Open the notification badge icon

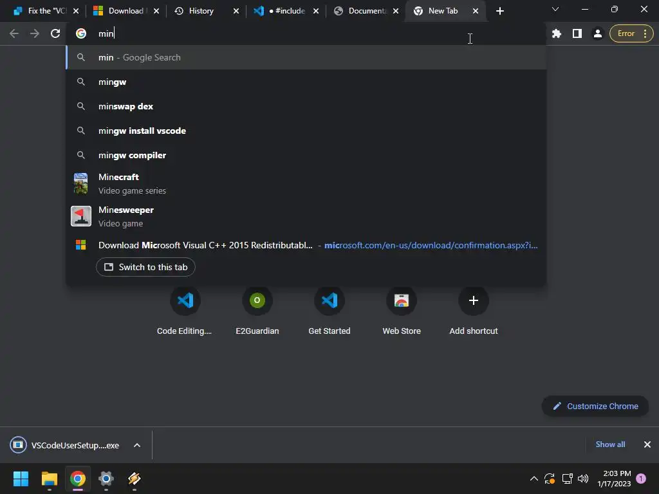point(641,479)
